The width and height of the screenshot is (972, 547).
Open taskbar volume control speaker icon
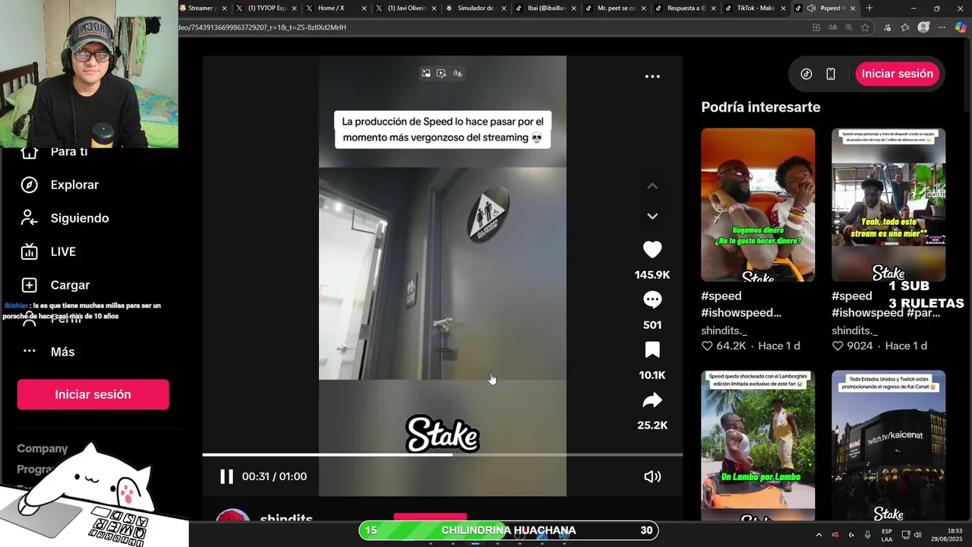[917, 535]
